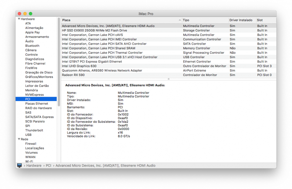Select the HP SSD EX900 NVMe row
Image resolution: width=292 pixels, height=189 pixels.
[168, 30]
